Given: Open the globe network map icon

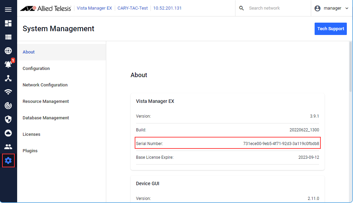Looking at the screenshot, I should pos(8,51).
